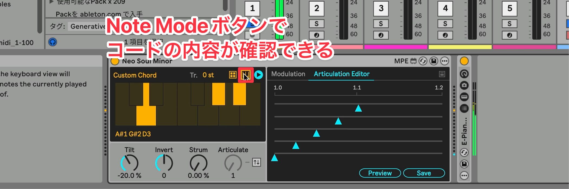Click the Invert knob
The image size is (569, 189).
coord(164,163)
